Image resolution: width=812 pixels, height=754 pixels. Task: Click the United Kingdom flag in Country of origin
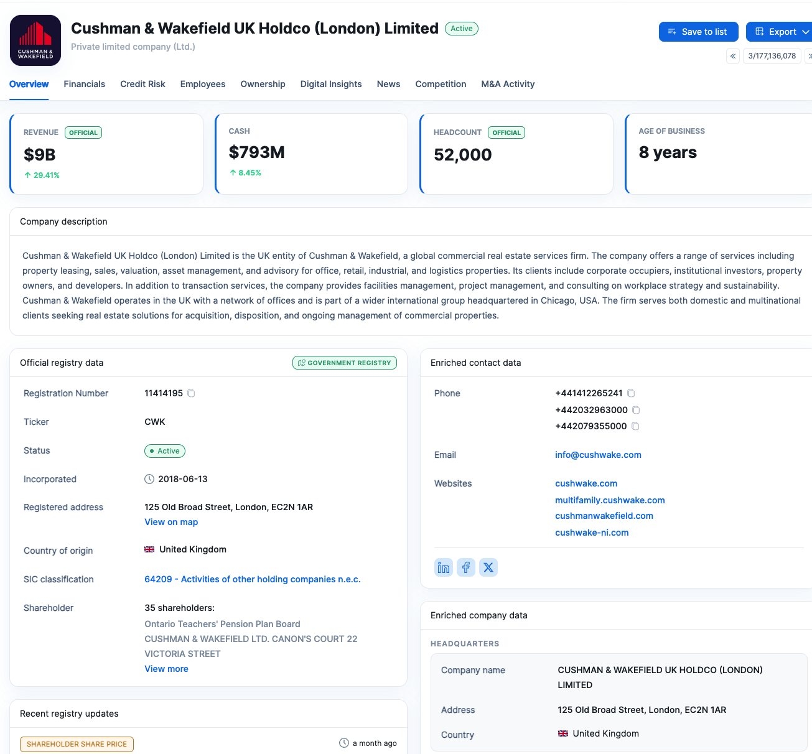(149, 549)
